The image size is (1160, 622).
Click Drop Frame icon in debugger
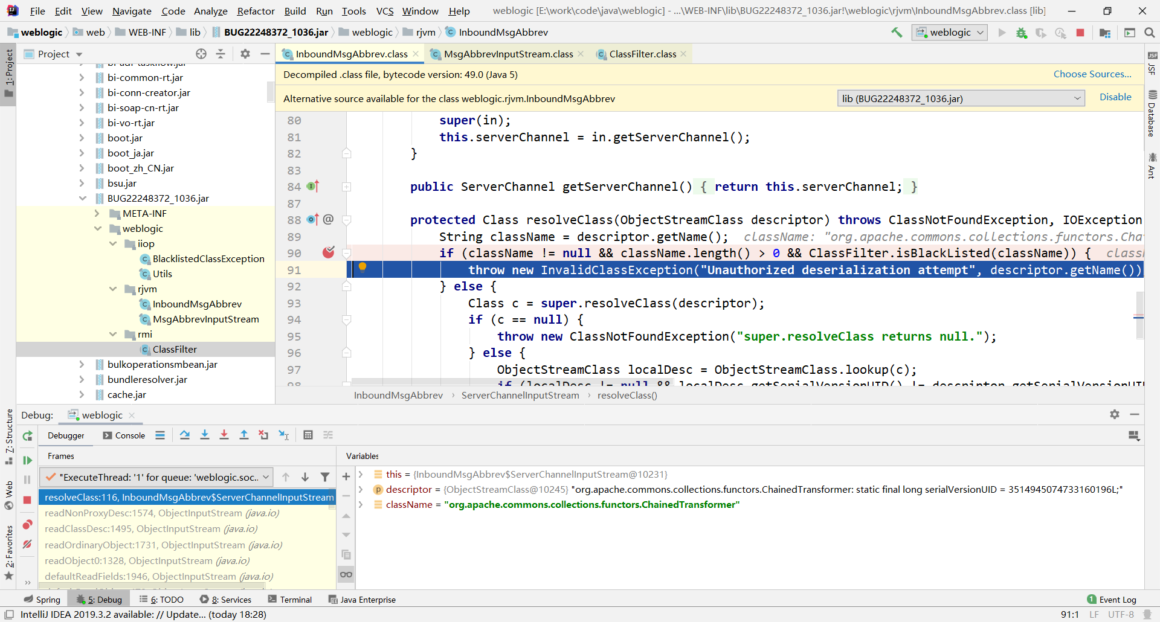(263, 435)
